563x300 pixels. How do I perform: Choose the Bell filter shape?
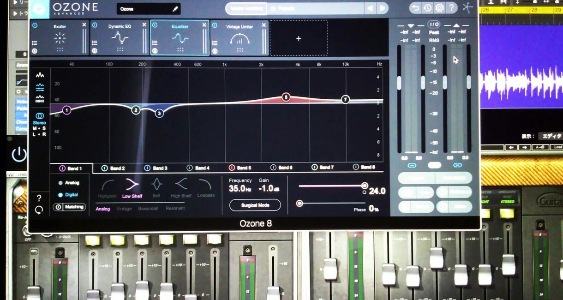[x=157, y=188]
